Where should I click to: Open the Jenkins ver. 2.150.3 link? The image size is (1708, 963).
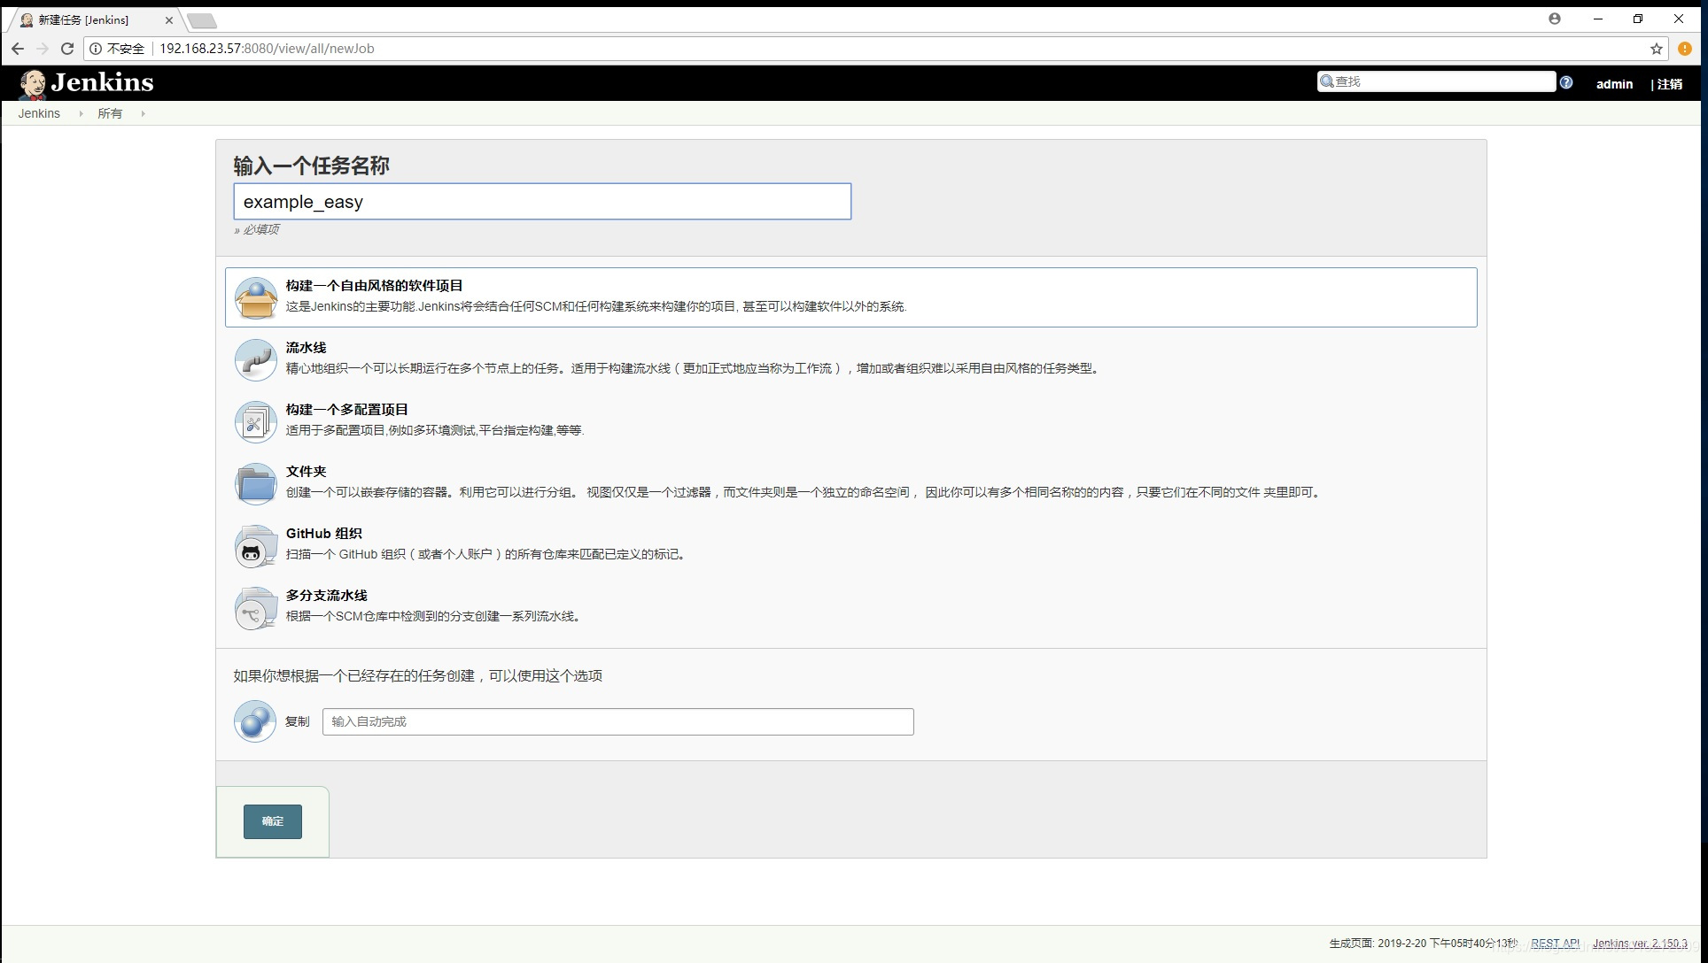click(1640, 944)
